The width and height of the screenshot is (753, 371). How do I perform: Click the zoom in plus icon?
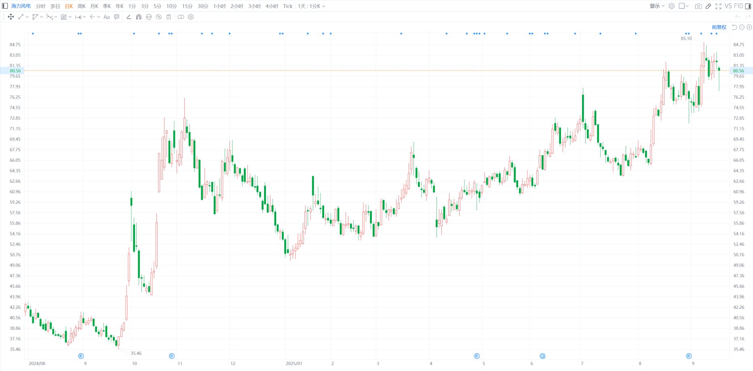(x=749, y=27)
